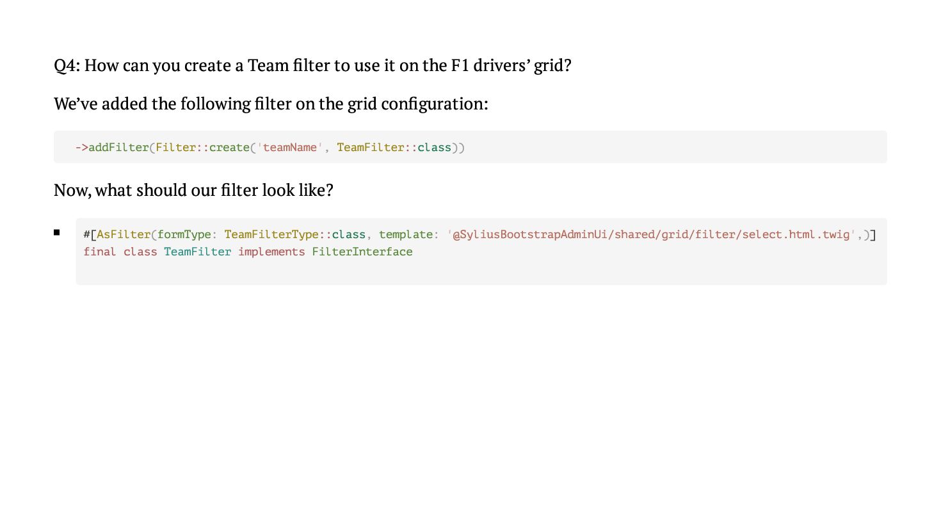The height and width of the screenshot is (530, 941).
Task: Click the addFilter method call in code
Action: click(118, 147)
